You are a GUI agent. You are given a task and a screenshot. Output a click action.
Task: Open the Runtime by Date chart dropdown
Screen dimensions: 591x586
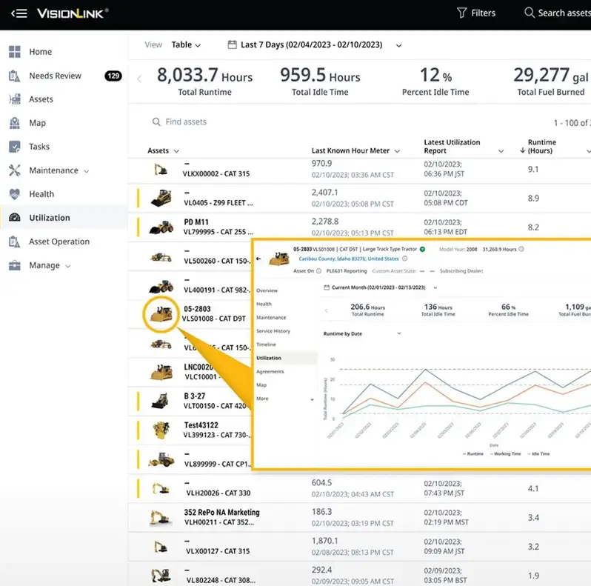[361, 333]
